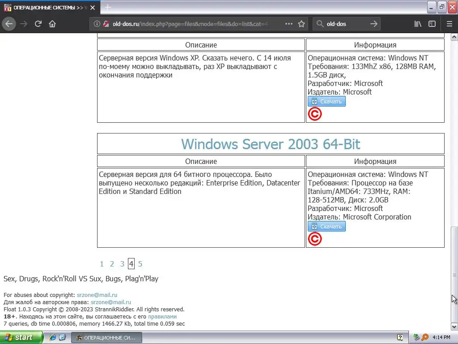Viewport: 458px width, 344px height.
Task: Click the network tray icon
Action: click(417, 337)
